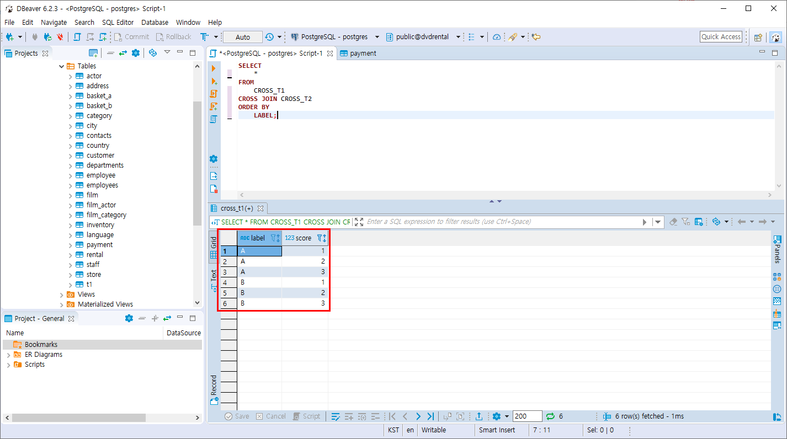The image size is (787, 439).
Task: Open Projects panel settings gear
Action: click(136, 53)
